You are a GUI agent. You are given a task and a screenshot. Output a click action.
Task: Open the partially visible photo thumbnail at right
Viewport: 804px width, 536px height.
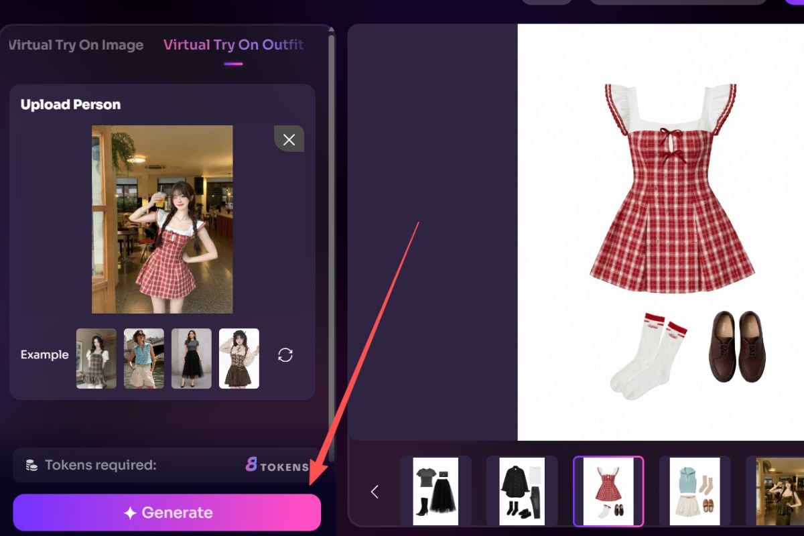coord(777,491)
